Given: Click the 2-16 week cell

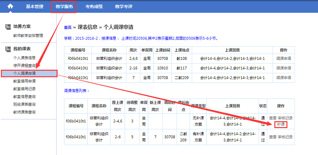Looking at the screenshot, I should (x=134, y=68).
